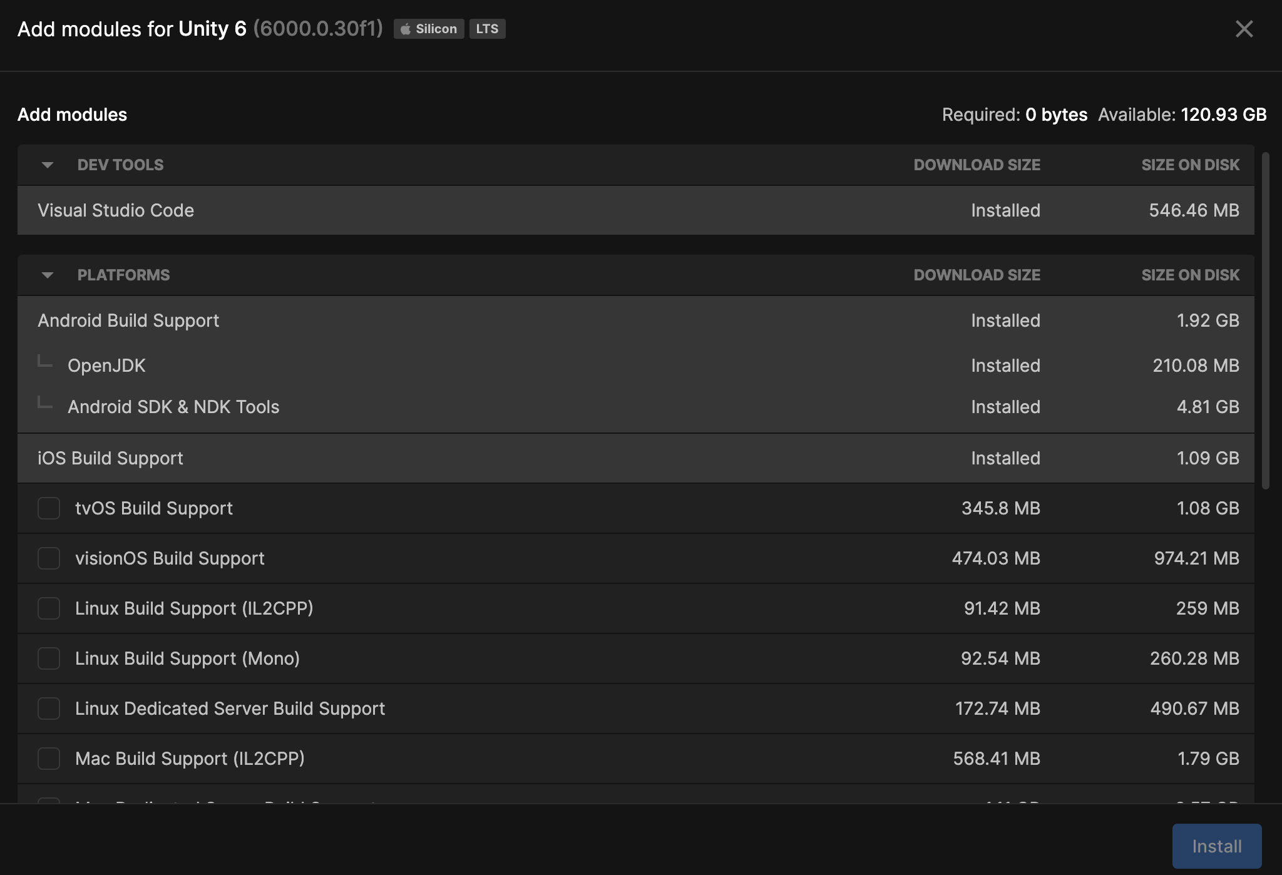Image resolution: width=1282 pixels, height=875 pixels.
Task: Collapse the DEV TOOLS section
Action: pos(48,165)
